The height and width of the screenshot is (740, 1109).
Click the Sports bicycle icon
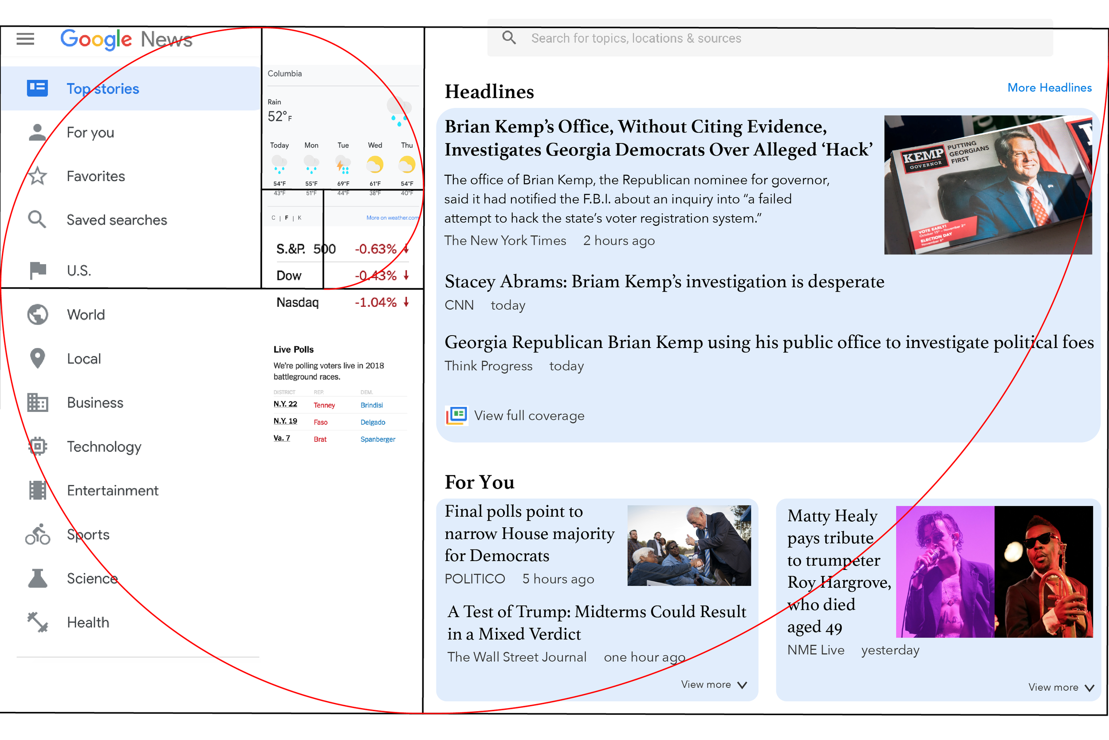coord(38,534)
